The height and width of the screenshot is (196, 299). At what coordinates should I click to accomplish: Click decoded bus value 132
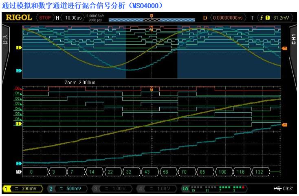[x=259, y=172]
